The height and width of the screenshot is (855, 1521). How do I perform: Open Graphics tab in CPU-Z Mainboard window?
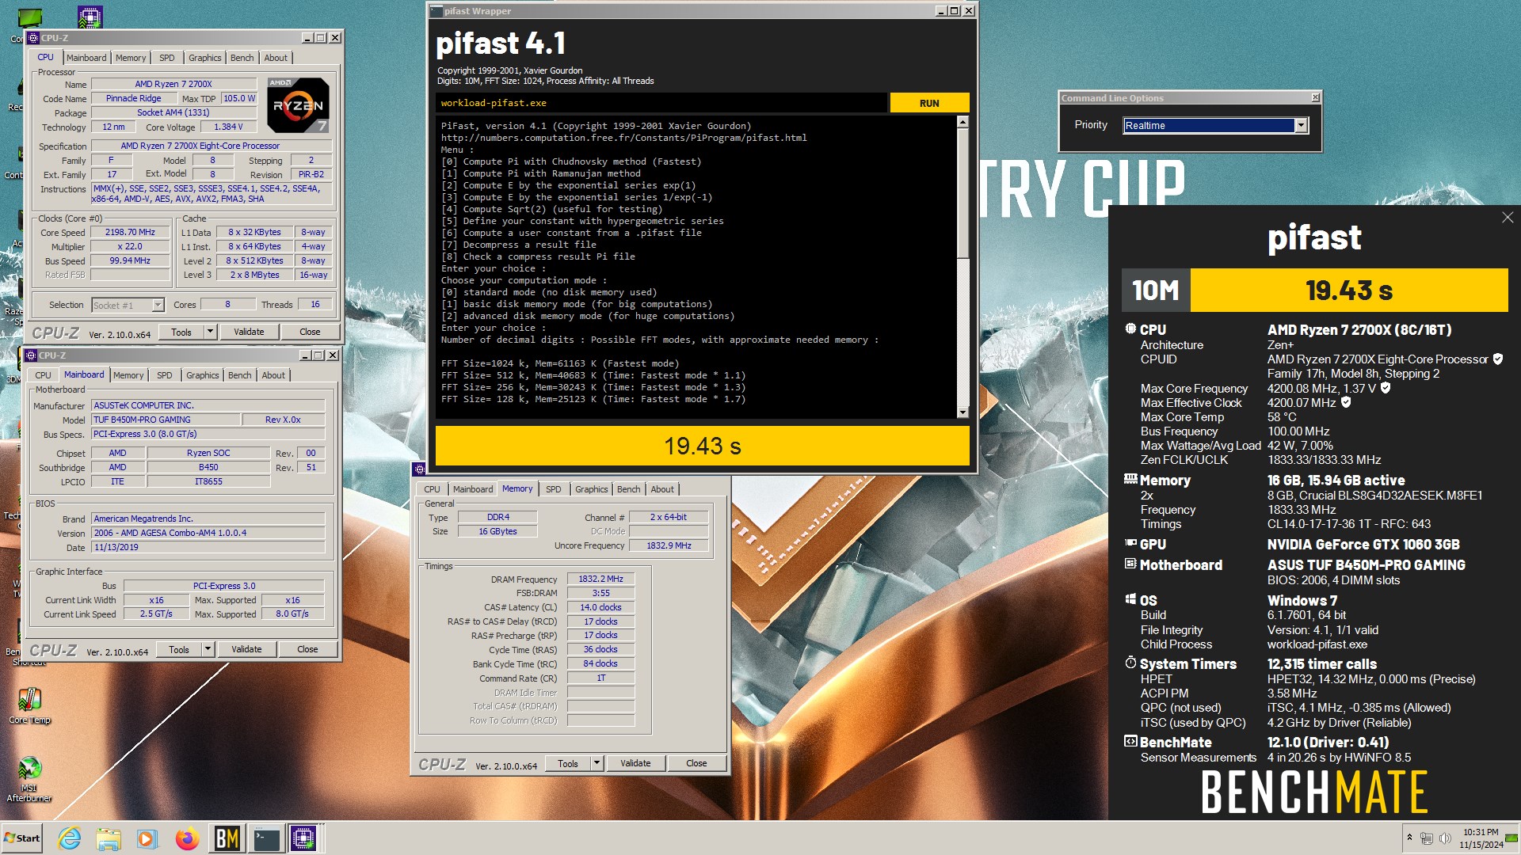pyautogui.click(x=203, y=375)
